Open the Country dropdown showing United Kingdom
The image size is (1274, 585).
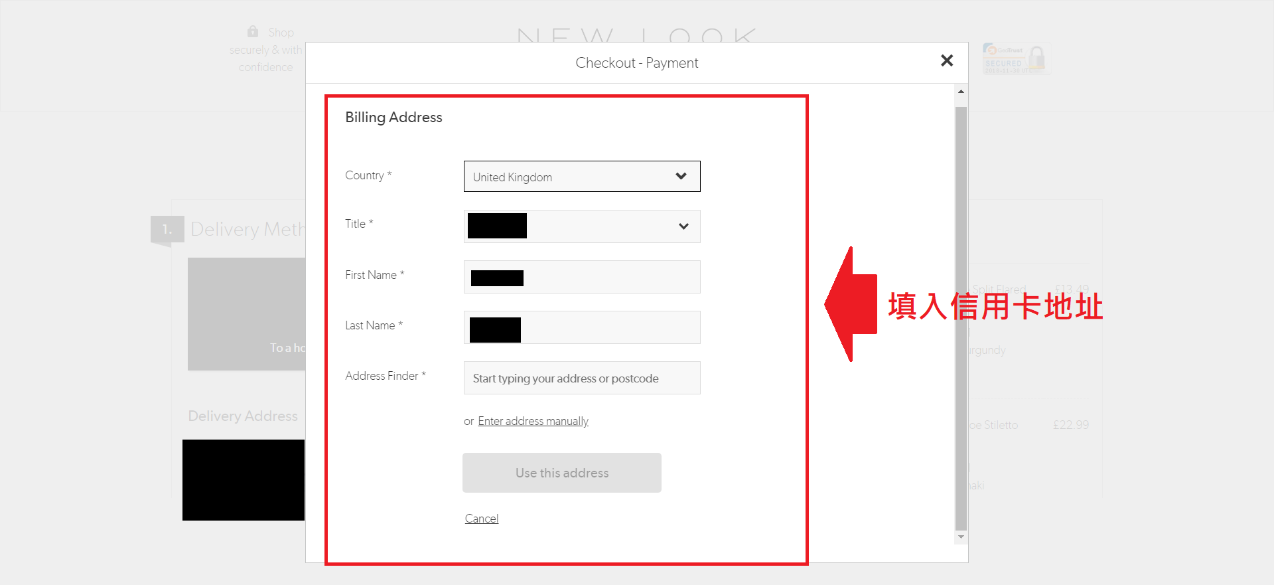581,177
